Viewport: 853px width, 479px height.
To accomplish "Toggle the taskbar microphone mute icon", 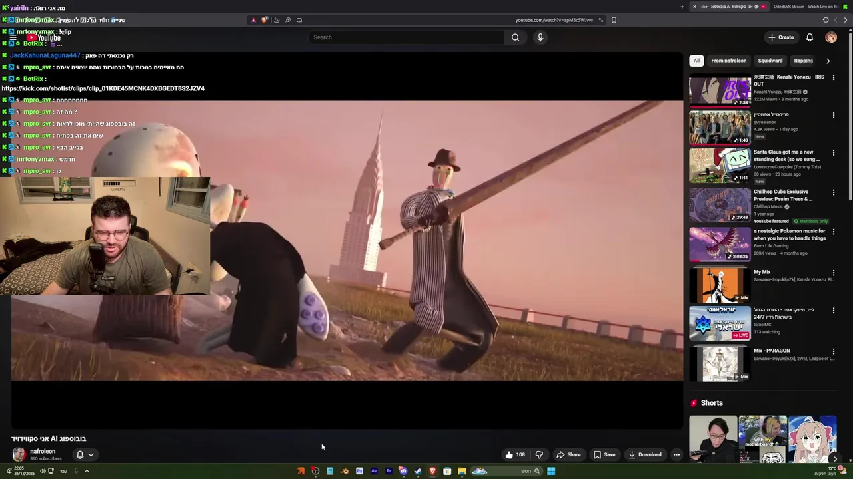I will [76, 471].
